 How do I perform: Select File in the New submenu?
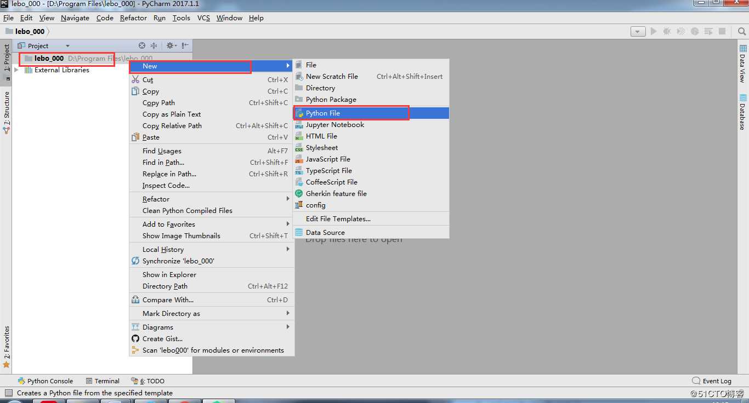[371, 65]
